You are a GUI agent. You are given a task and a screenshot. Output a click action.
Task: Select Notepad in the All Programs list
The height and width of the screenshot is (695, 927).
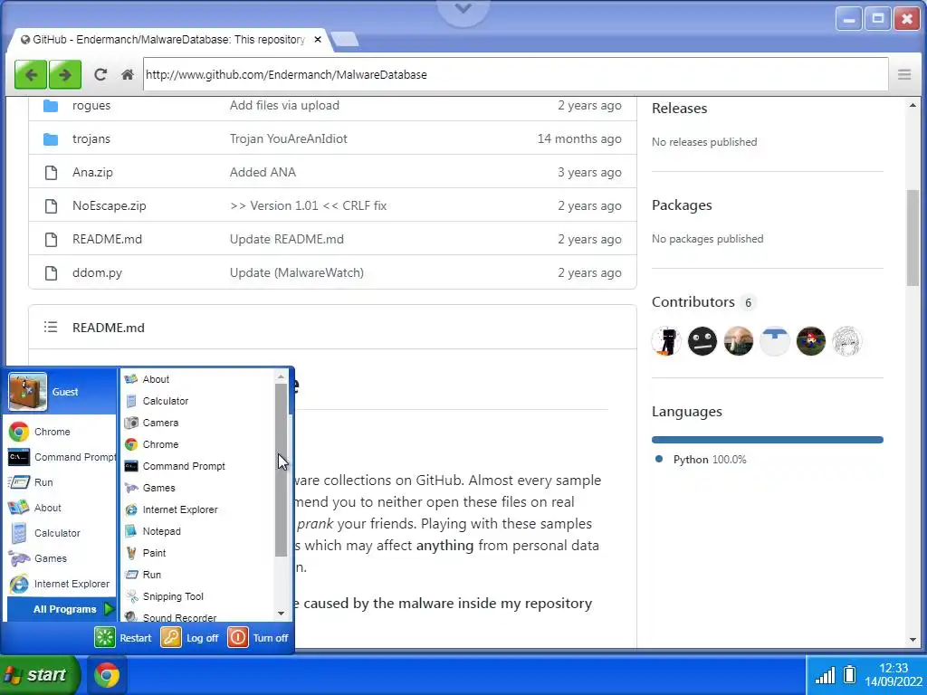[x=154, y=531]
